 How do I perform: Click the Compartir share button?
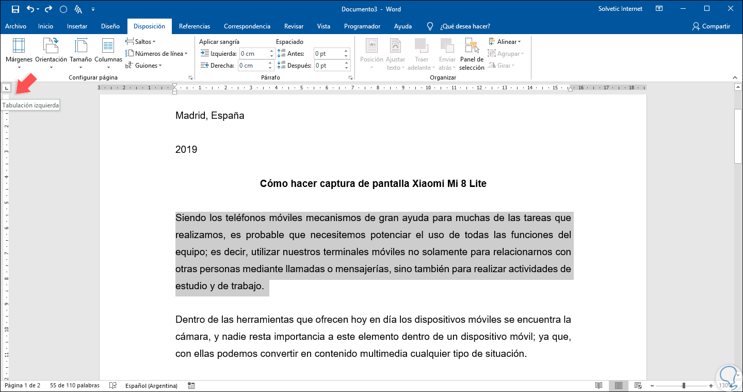click(712, 26)
